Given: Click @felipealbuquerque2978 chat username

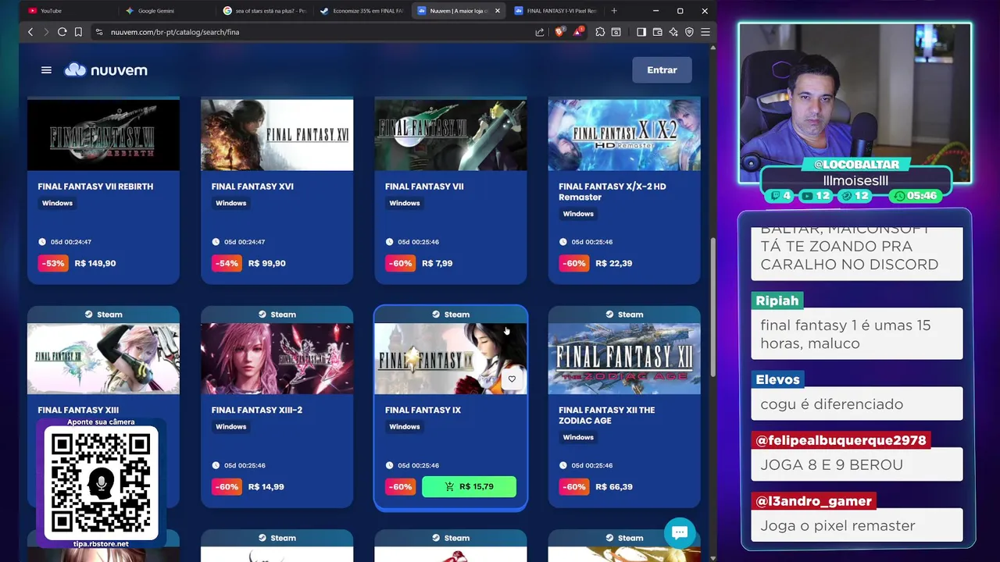Looking at the screenshot, I should (841, 440).
